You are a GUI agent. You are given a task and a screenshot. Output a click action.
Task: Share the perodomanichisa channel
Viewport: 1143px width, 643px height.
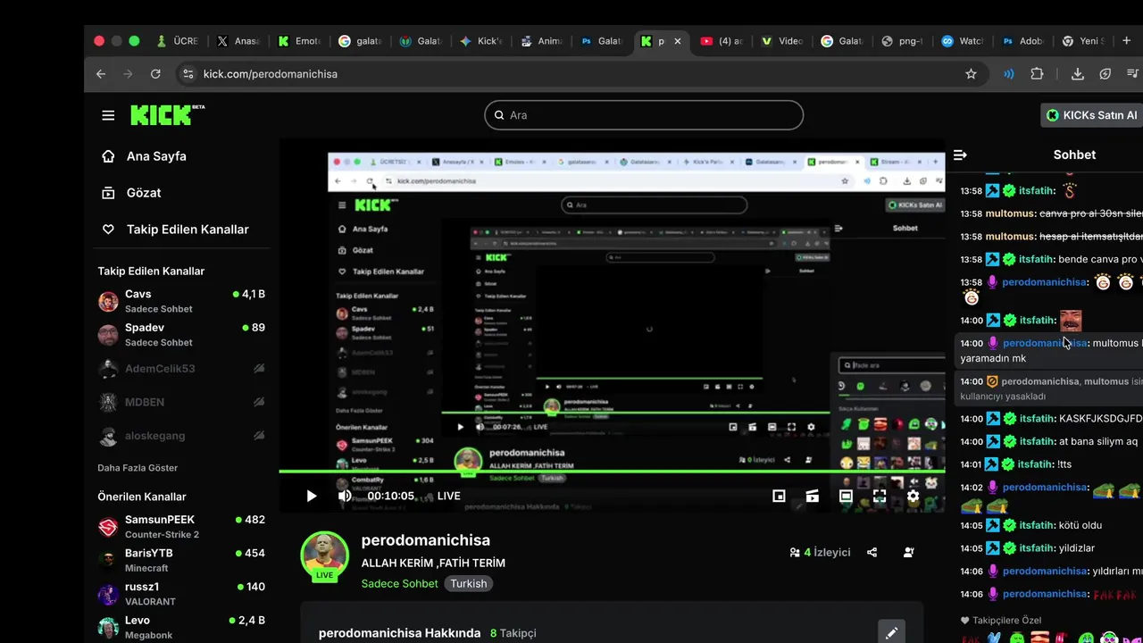tap(872, 552)
